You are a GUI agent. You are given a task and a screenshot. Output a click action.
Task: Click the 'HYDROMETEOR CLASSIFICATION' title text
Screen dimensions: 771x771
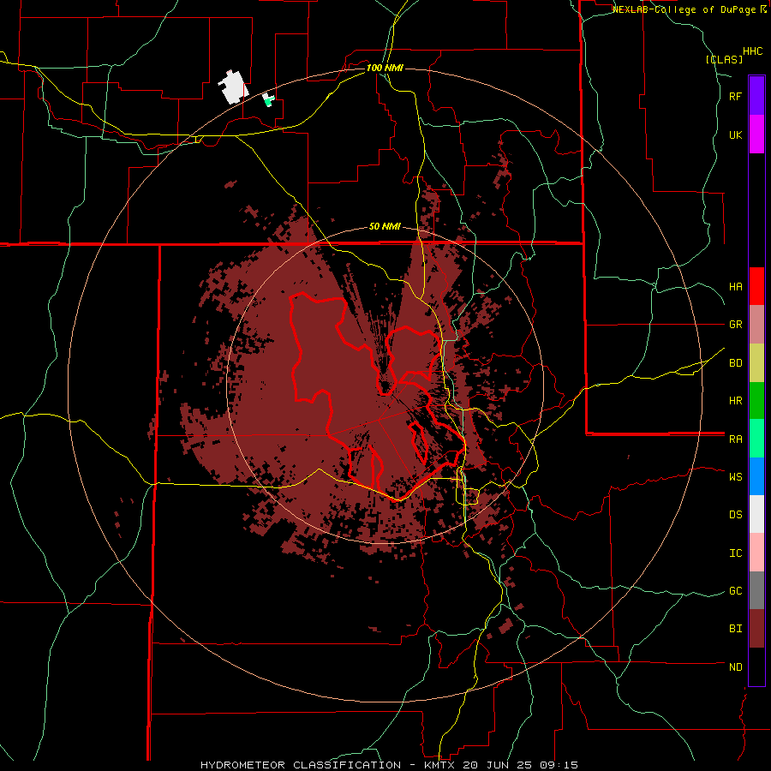pos(301,765)
